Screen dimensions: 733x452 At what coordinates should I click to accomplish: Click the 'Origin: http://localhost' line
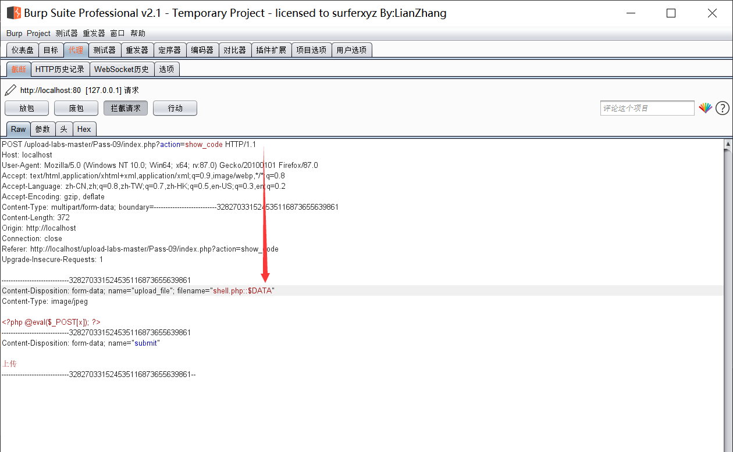[39, 228]
